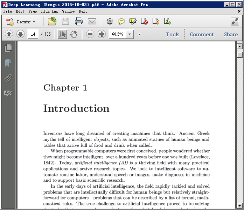Open the Share pane
Viewport: 244px width, 210px height.
click(x=231, y=34)
